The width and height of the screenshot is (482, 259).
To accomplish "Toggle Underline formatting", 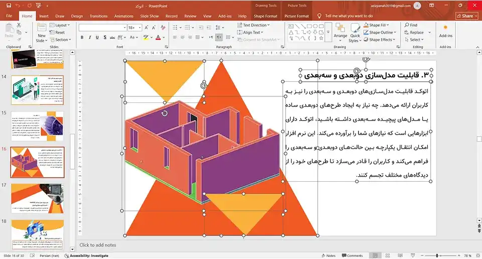I will pos(97,37).
